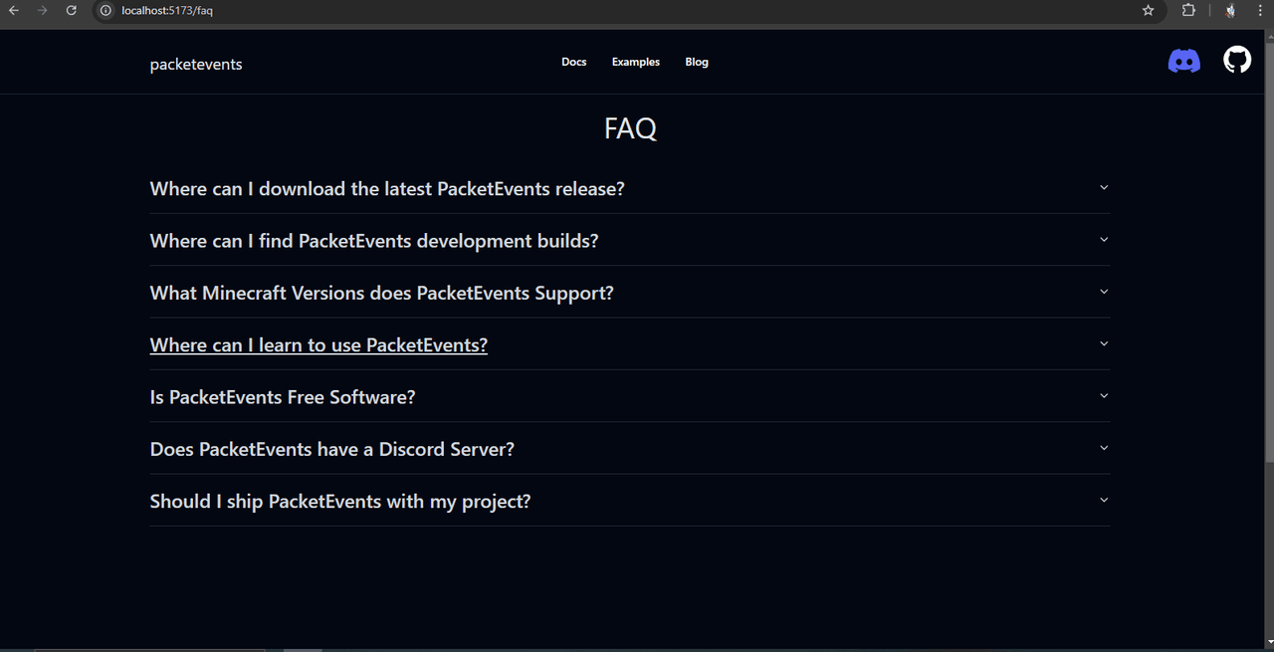Image resolution: width=1274 pixels, height=652 pixels.
Task: Expand chevron for latest PacketEvents release question
Action: [1103, 187]
